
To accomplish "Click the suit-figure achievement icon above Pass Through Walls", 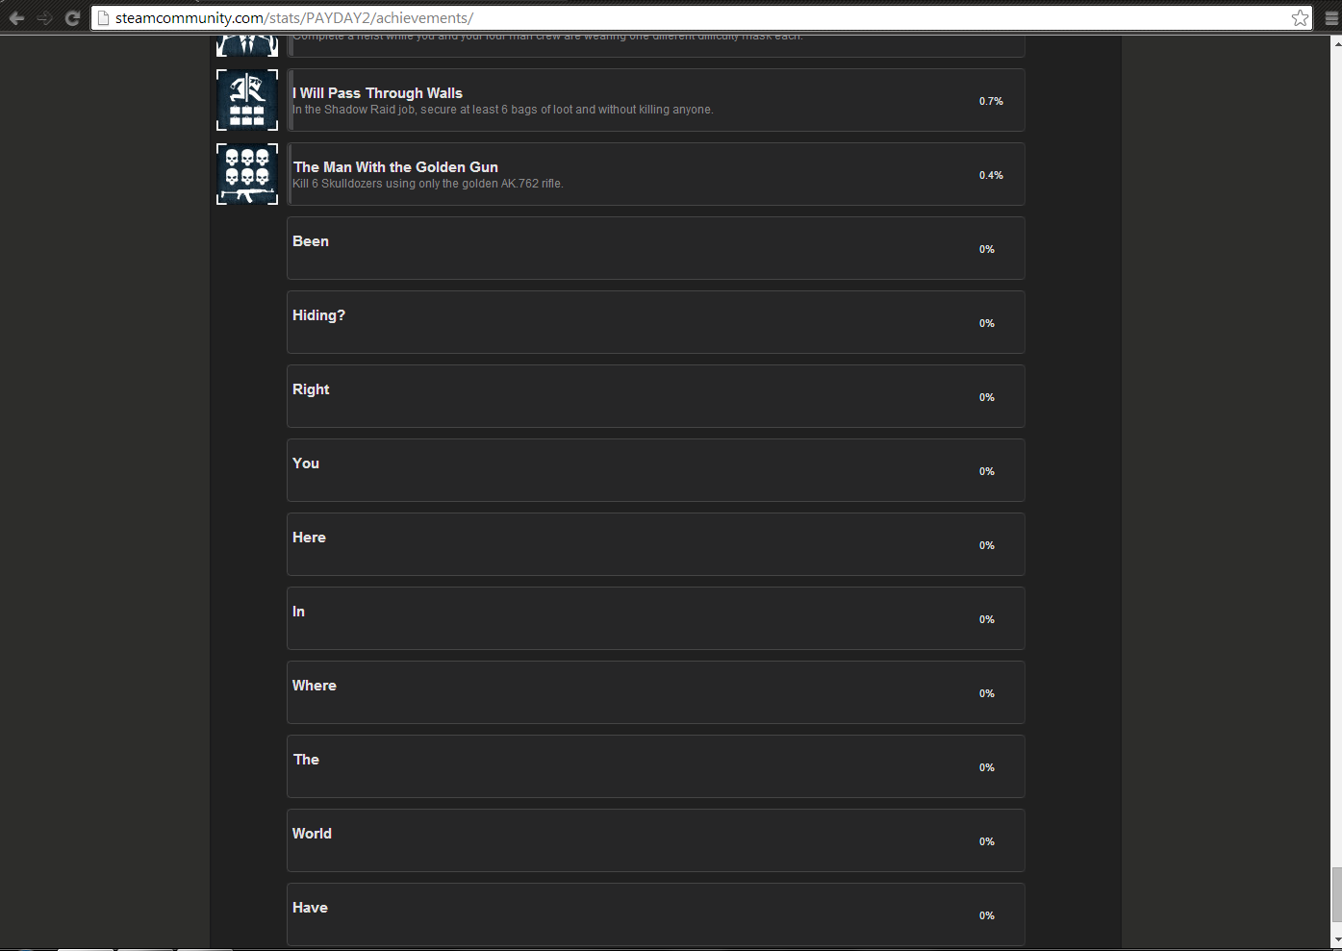I will point(247,45).
